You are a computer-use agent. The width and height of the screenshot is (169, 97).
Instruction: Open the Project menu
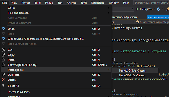pyautogui.click(x=26, y=3)
